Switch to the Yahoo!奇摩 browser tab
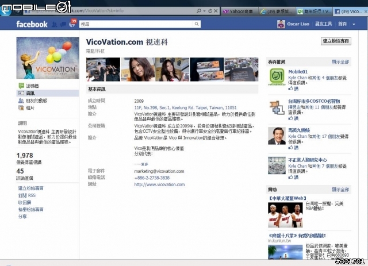Viewport: 368px width, 266px height. (239, 11)
